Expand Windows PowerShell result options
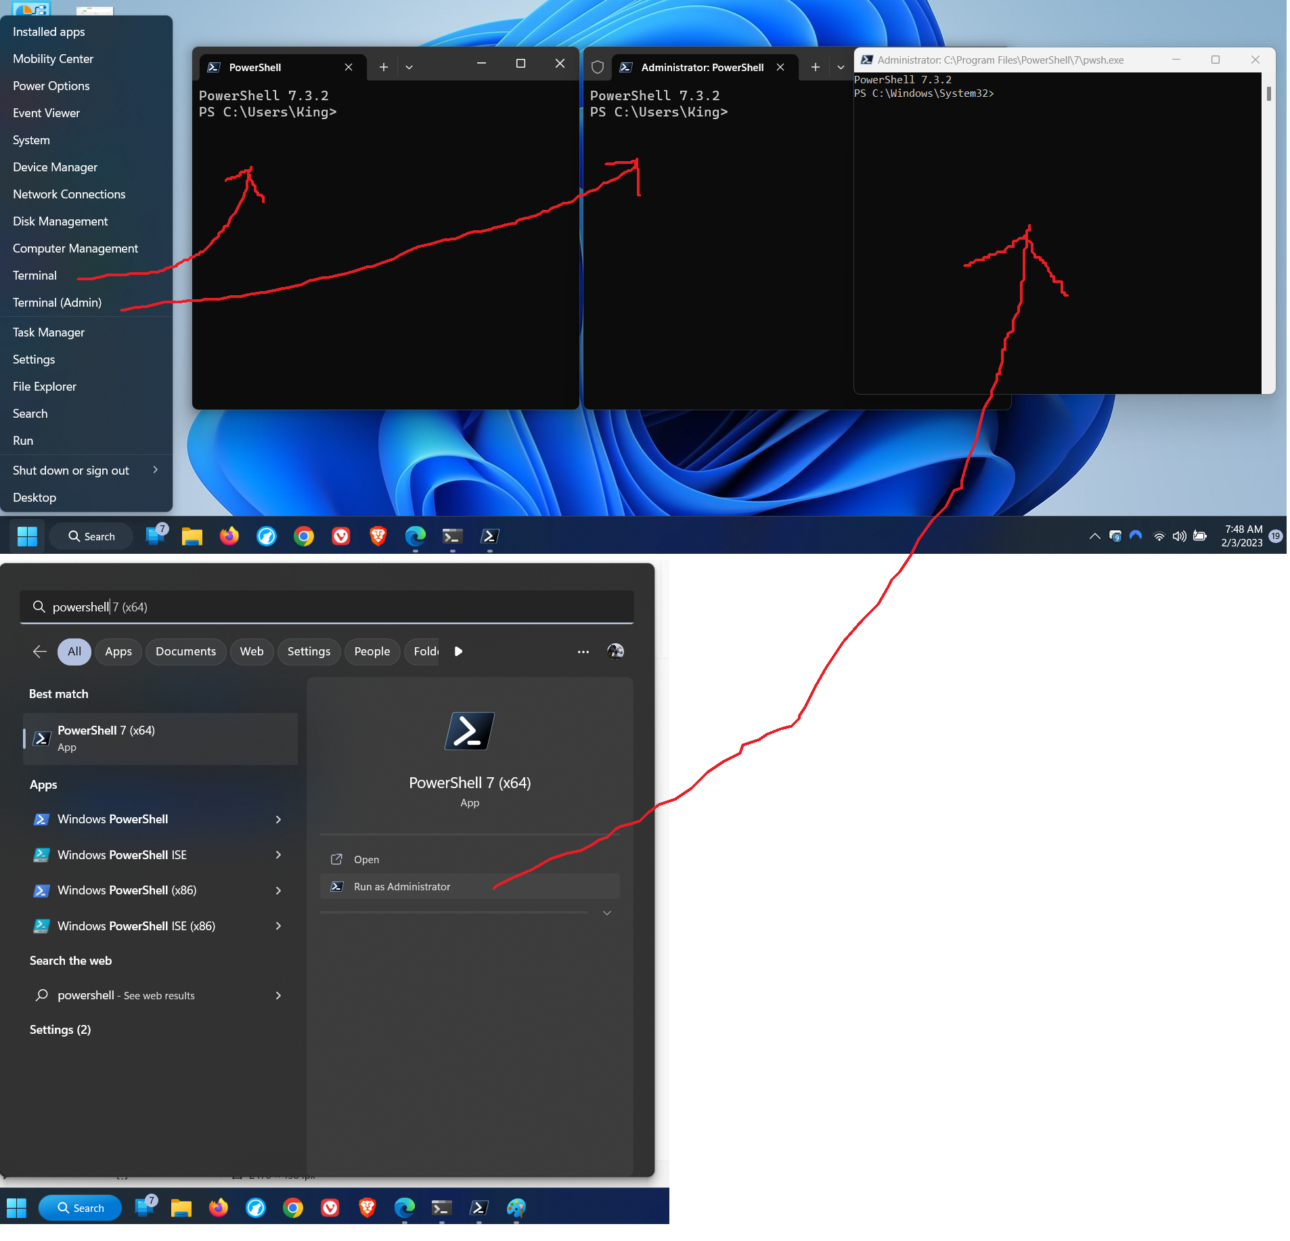 278,819
